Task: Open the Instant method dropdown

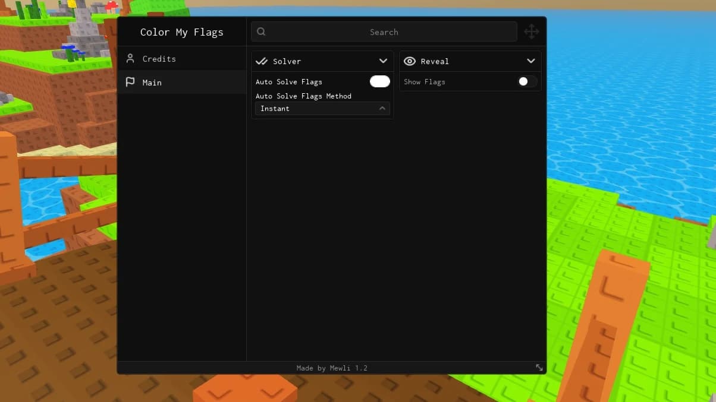Action: pos(323,109)
